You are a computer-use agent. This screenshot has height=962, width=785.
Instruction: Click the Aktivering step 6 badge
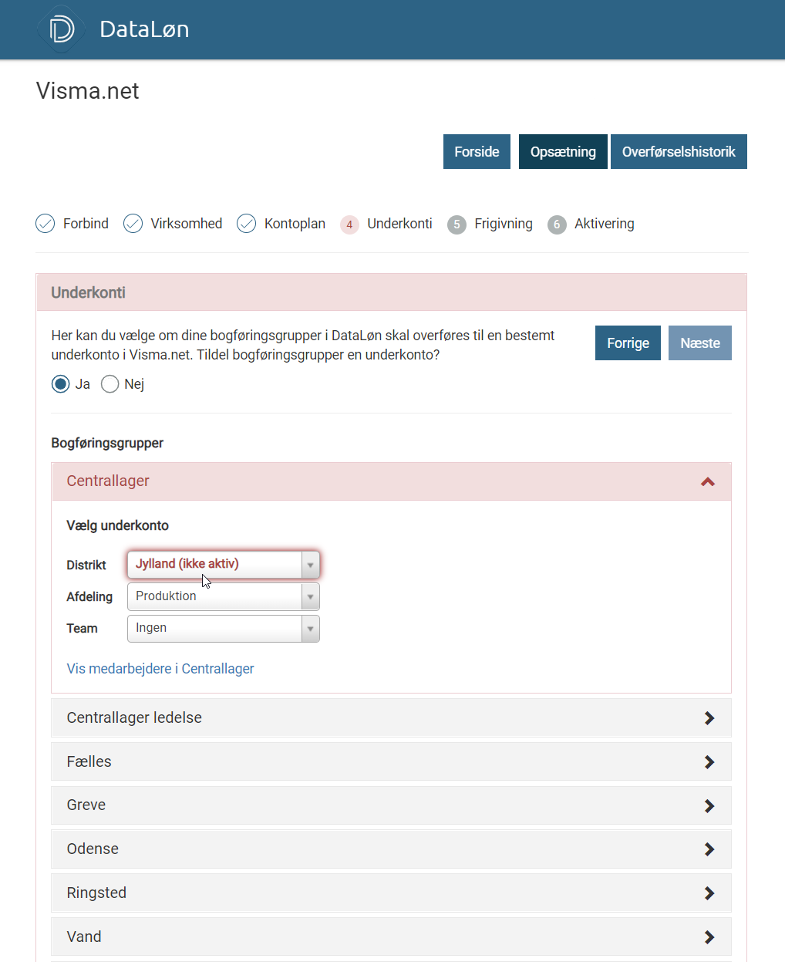[x=557, y=224]
